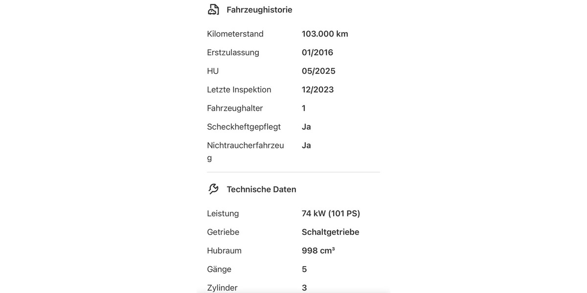Select the Schaltgetriebe transmission value
Viewport: 587px width, 293px height.
coord(330,232)
